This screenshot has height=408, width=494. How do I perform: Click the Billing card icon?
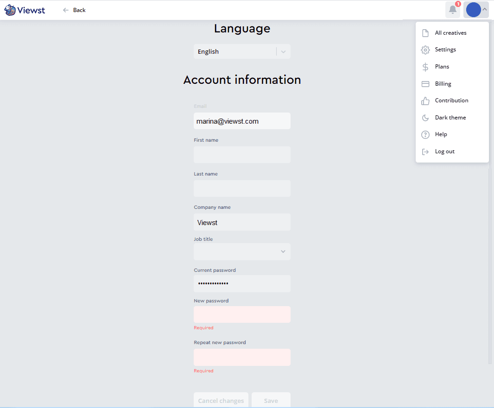click(x=425, y=83)
